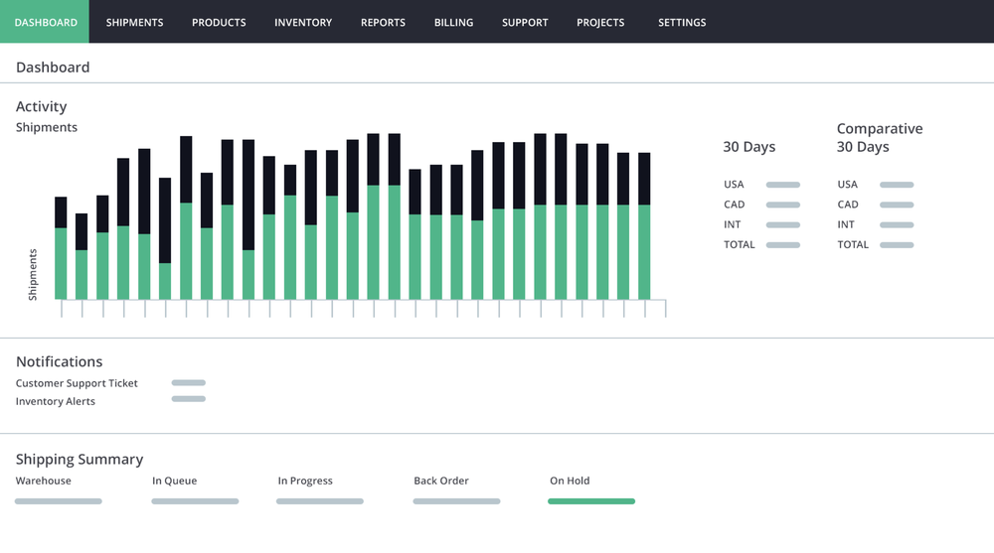Switch to the Products tab
994x553 pixels.
click(219, 22)
